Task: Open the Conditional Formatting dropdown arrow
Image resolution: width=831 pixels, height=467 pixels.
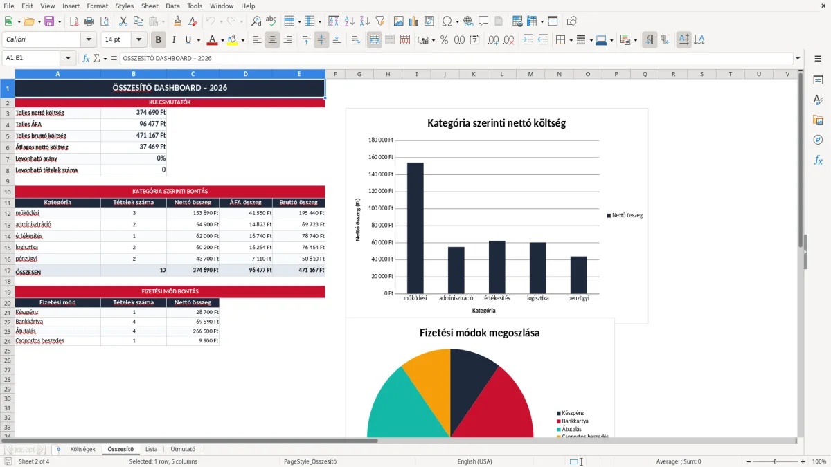Action: 635,40
